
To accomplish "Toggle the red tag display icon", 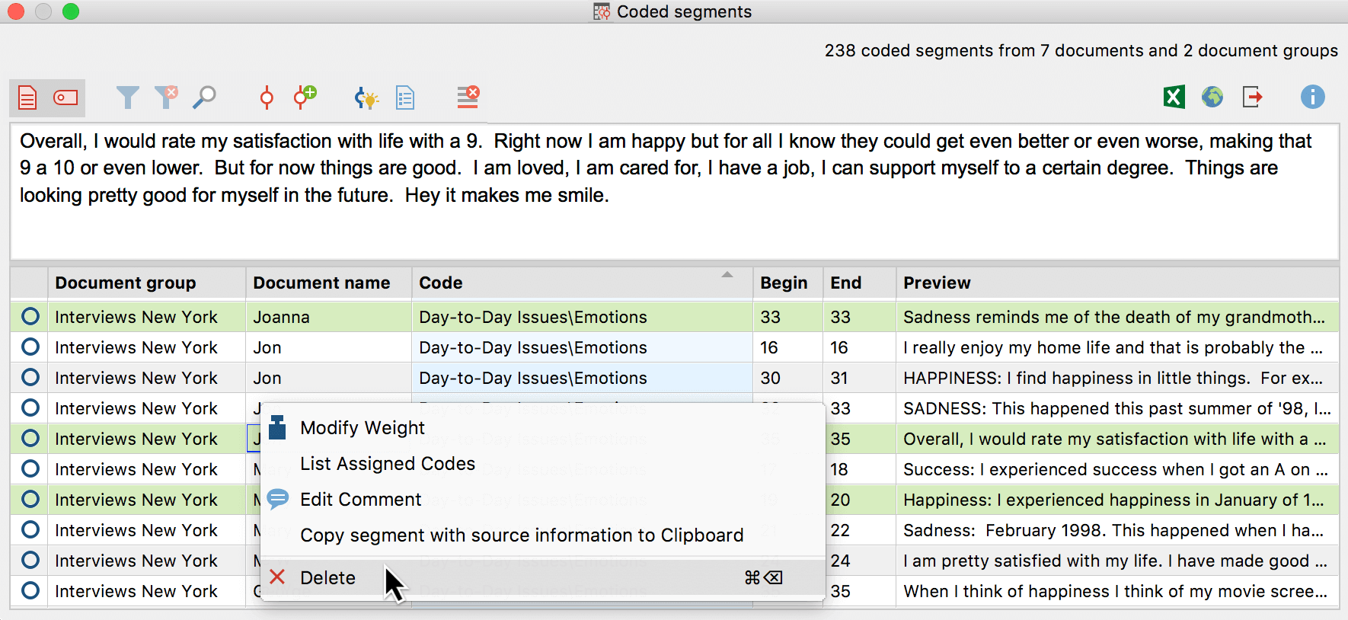I will 65,98.
